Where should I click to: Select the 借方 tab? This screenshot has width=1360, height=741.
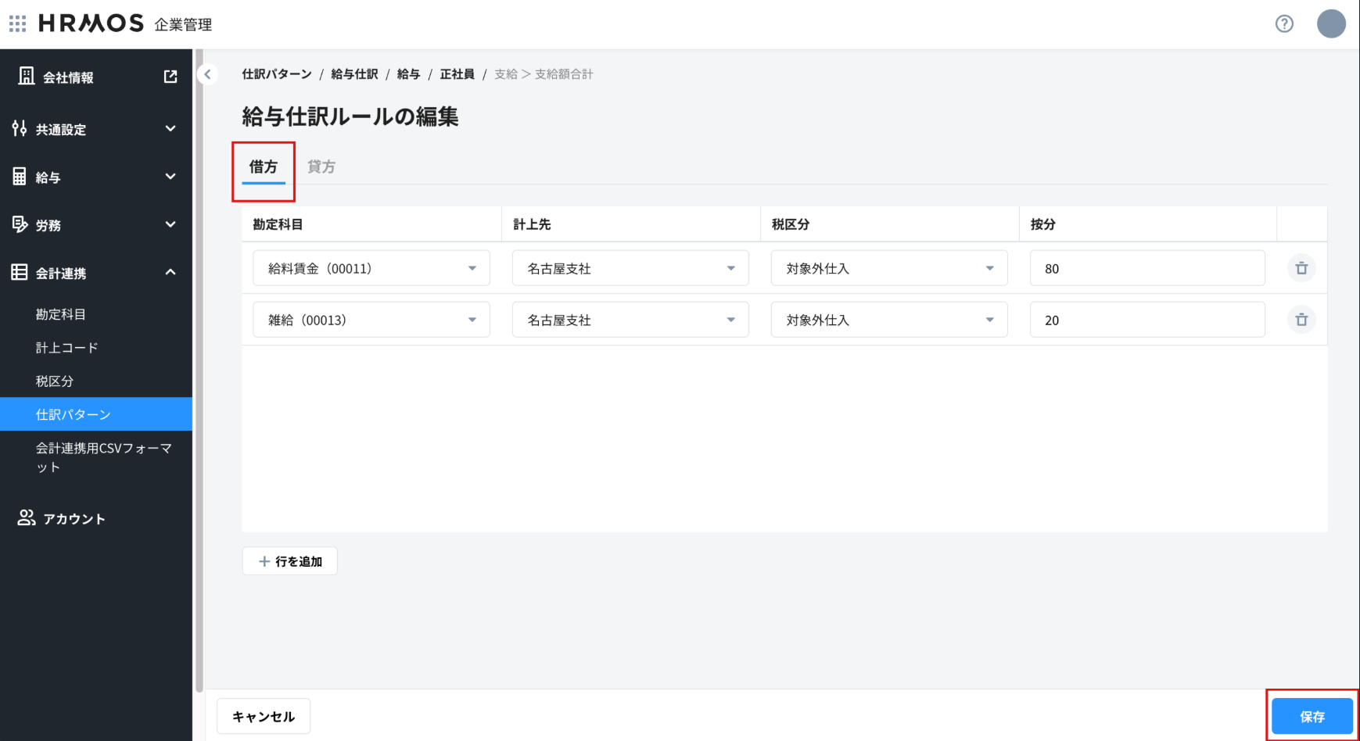(264, 166)
